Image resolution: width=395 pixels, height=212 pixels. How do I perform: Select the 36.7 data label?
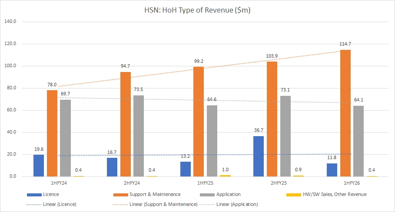click(x=259, y=130)
